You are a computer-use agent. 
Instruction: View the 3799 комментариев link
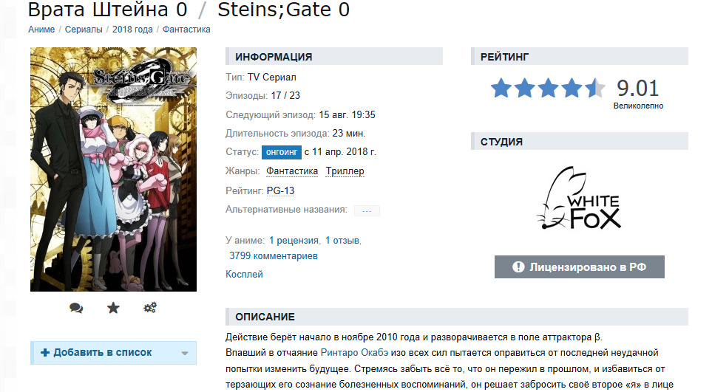[x=274, y=256]
